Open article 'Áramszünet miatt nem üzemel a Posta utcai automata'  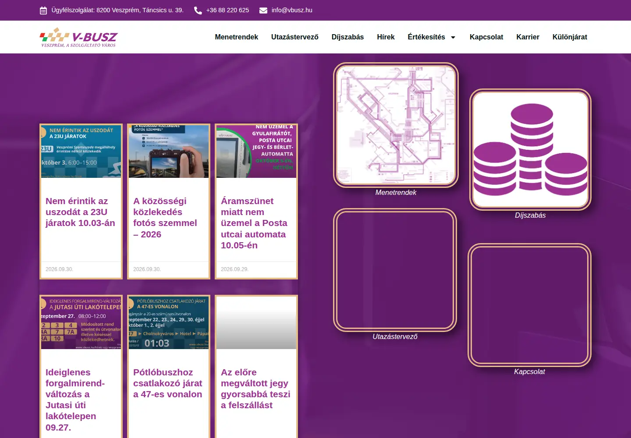point(254,223)
